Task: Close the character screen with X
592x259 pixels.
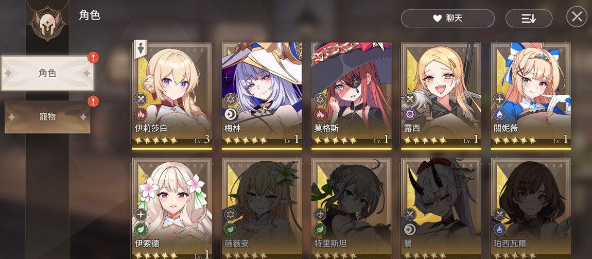Action: coord(577,16)
